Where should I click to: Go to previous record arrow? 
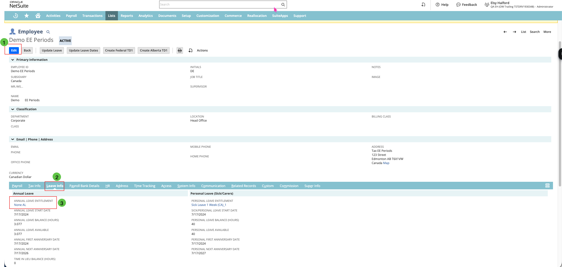[x=505, y=32]
